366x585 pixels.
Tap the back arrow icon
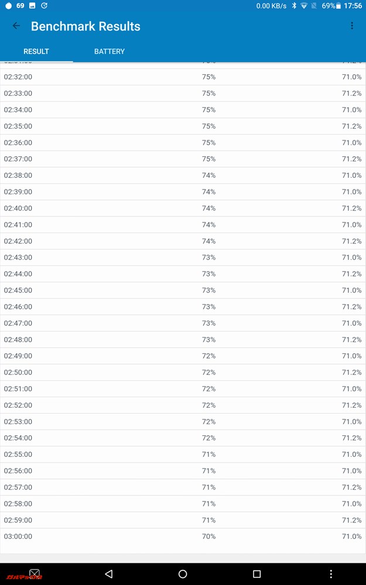click(16, 26)
